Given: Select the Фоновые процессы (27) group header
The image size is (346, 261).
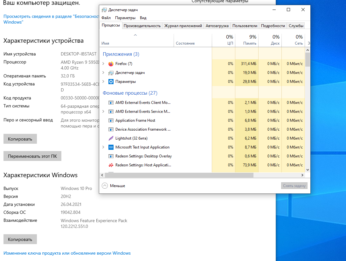Looking at the screenshot, I should [130, 93].
